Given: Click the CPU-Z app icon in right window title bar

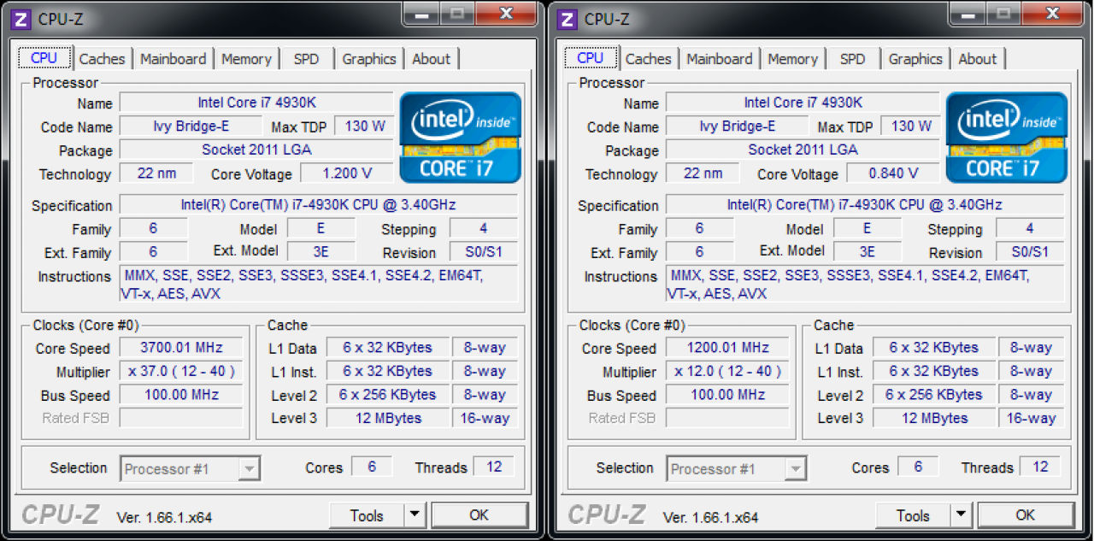Looking at the screenshot, I should pos(568,19).
